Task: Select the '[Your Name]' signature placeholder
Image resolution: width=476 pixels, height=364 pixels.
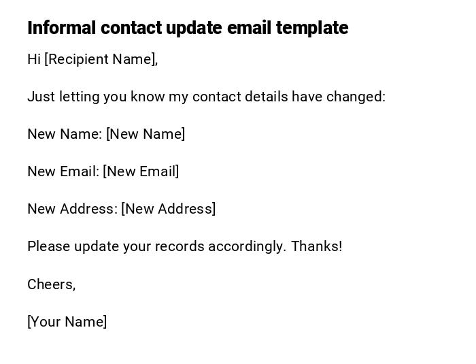Action: pyautogui.click(x=67, y=322)
